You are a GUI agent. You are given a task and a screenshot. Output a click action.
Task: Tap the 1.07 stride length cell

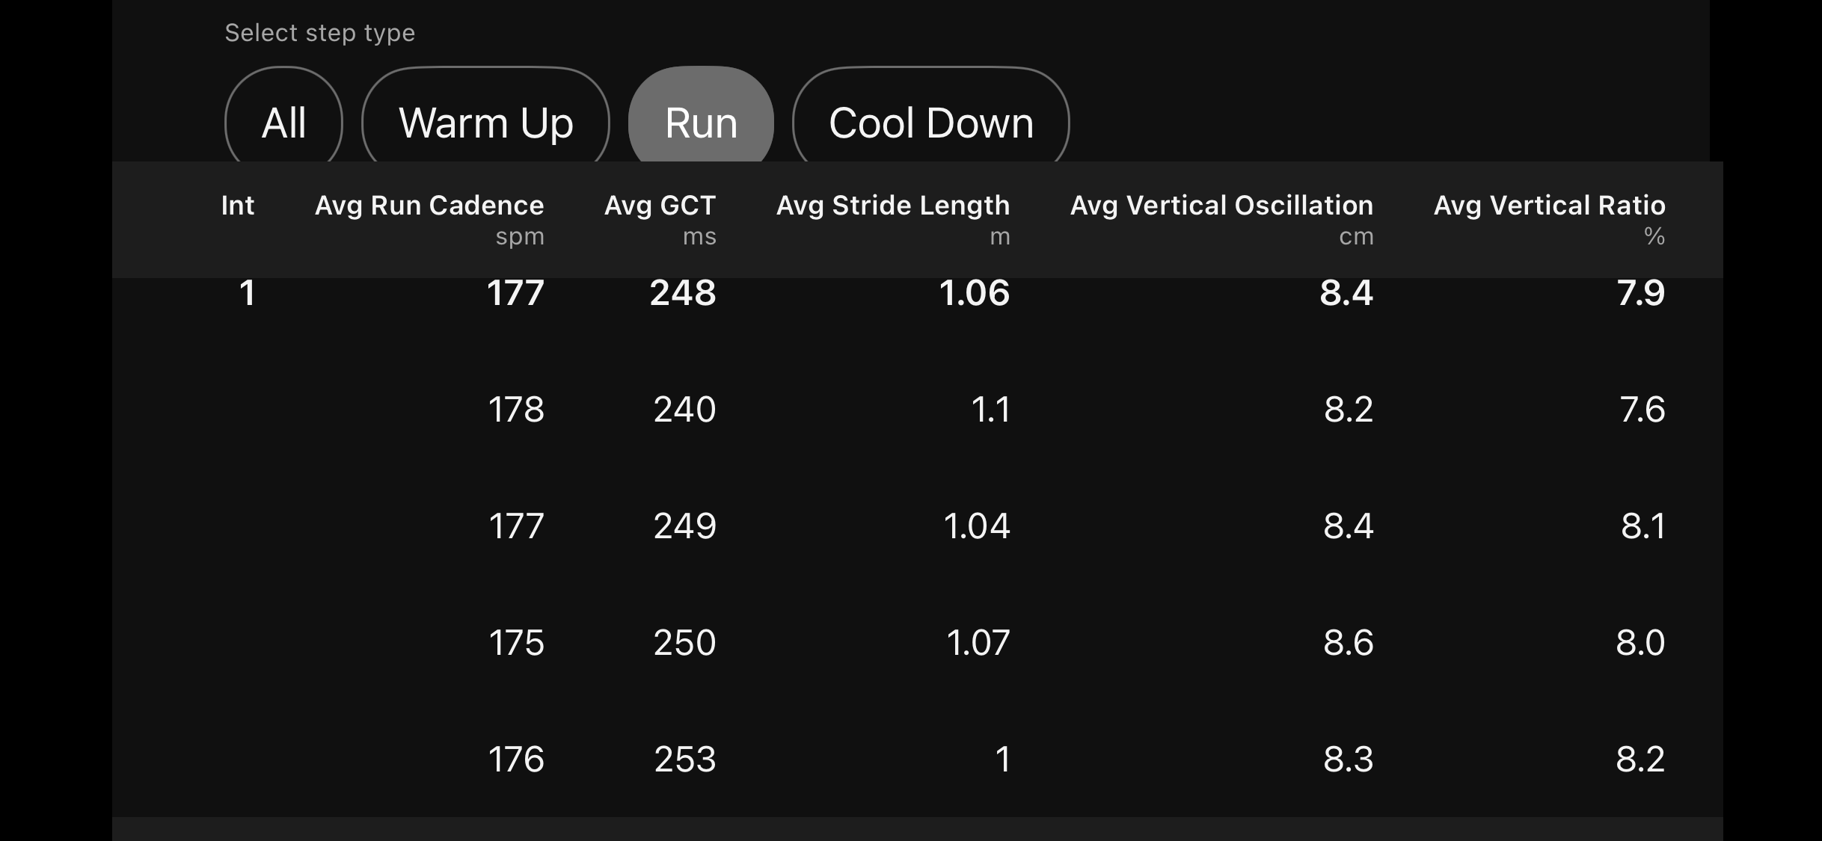pyautogui.click(x=978, y=643)
